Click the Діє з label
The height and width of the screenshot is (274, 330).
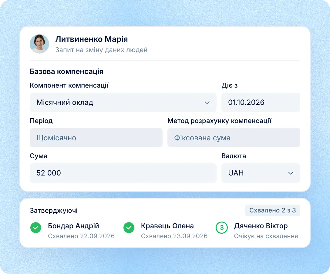tap(229, 85)
